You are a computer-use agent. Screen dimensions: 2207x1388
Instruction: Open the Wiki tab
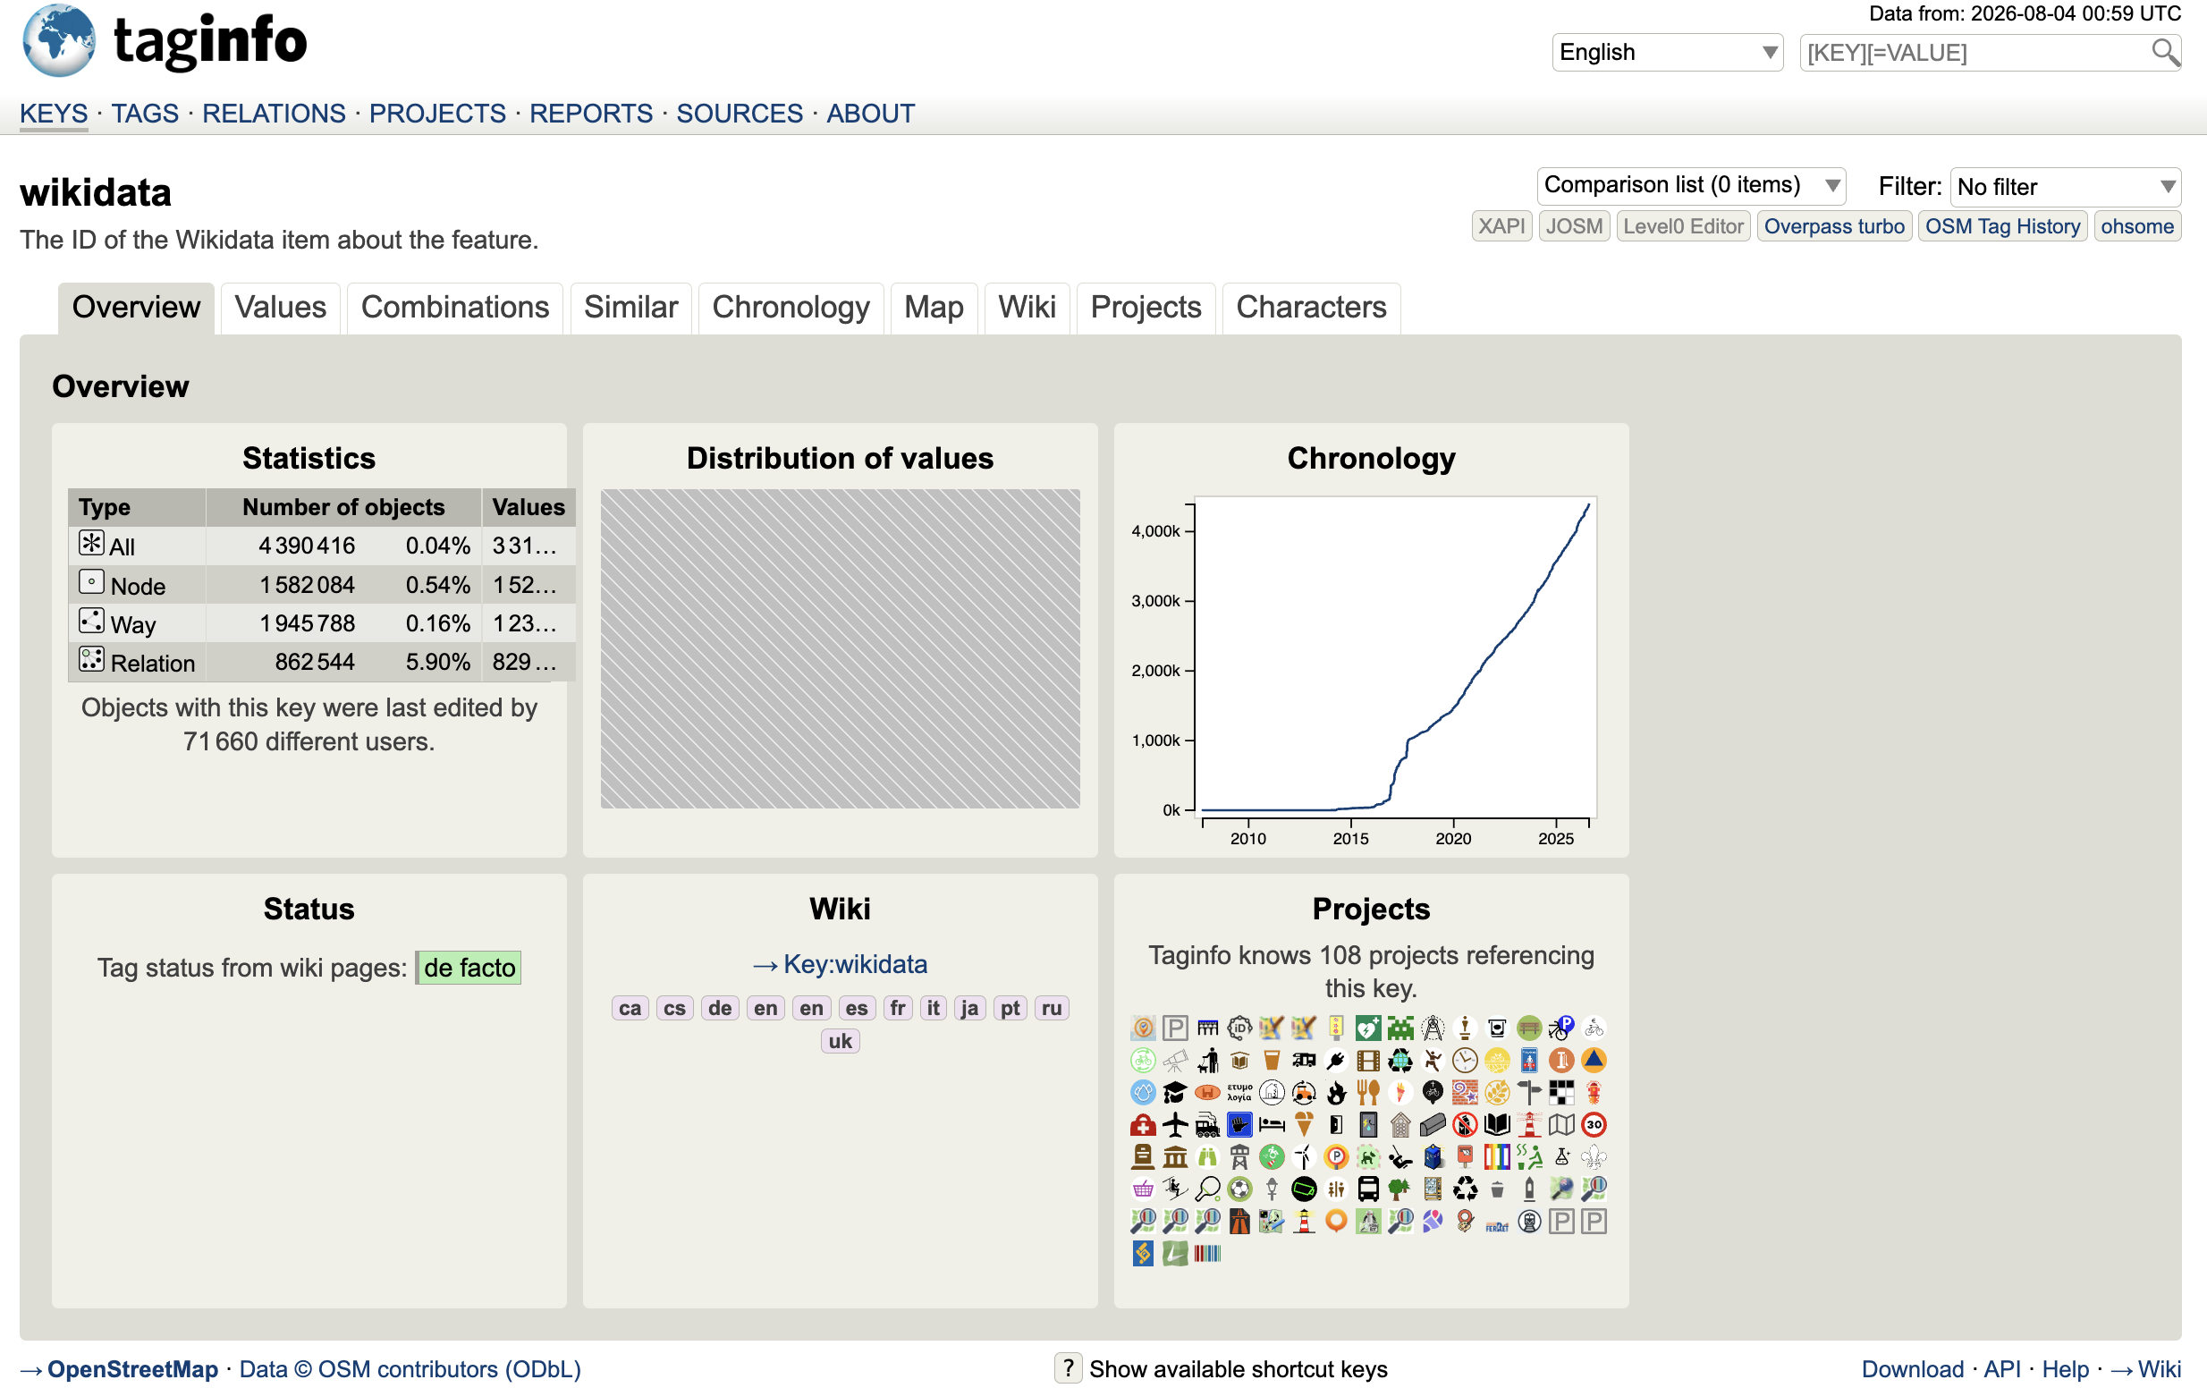click(1027, 307)
